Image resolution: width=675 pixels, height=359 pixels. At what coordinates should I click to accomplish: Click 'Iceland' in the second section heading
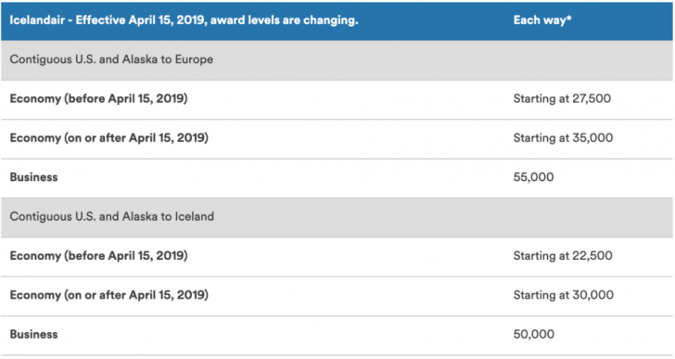(x=194, y=216)
